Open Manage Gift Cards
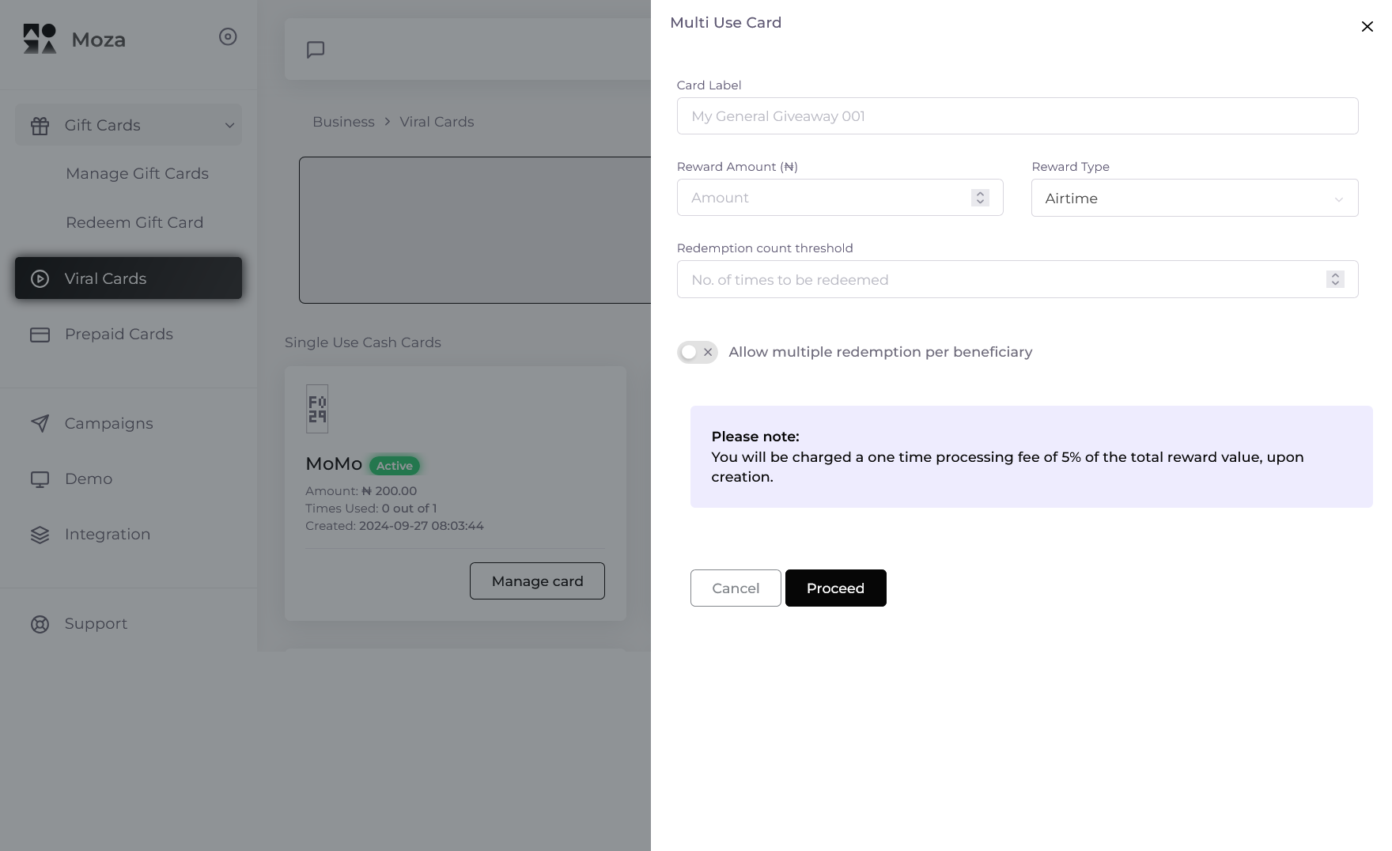 137,173
